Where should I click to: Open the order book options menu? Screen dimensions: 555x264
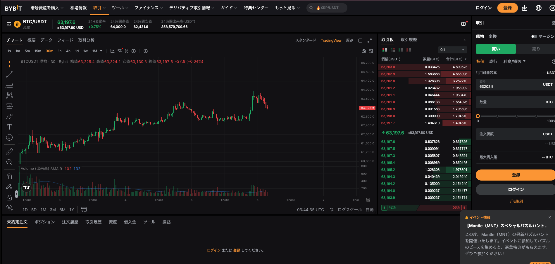pos(465,39)
